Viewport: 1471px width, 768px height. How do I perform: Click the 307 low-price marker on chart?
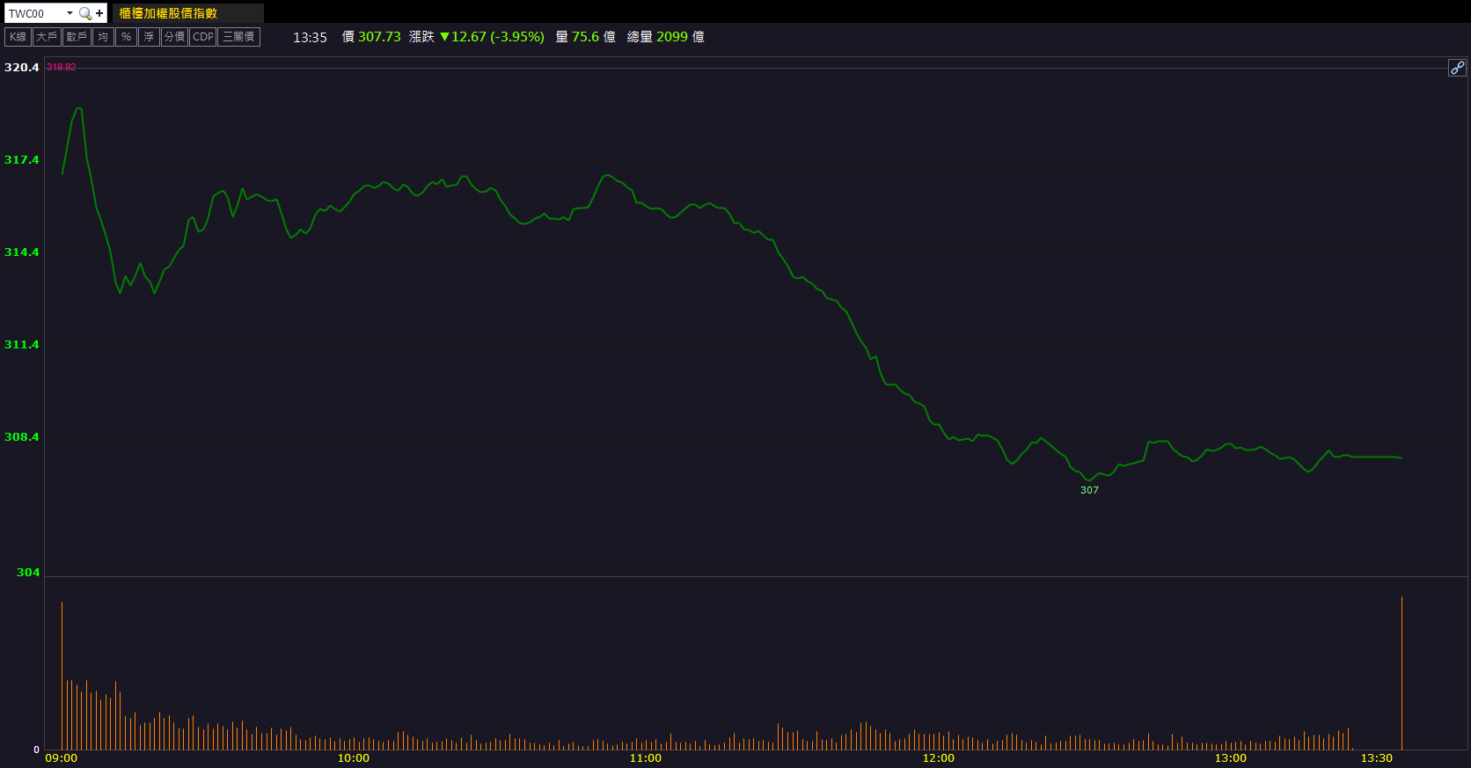[x=1089, y=490]
